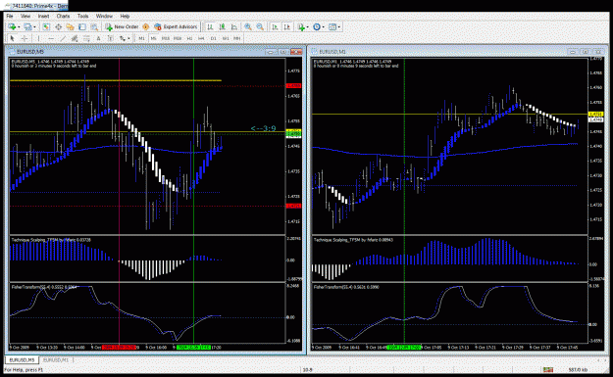Expand the New Chart dropdown arrow

pos(19,27)
